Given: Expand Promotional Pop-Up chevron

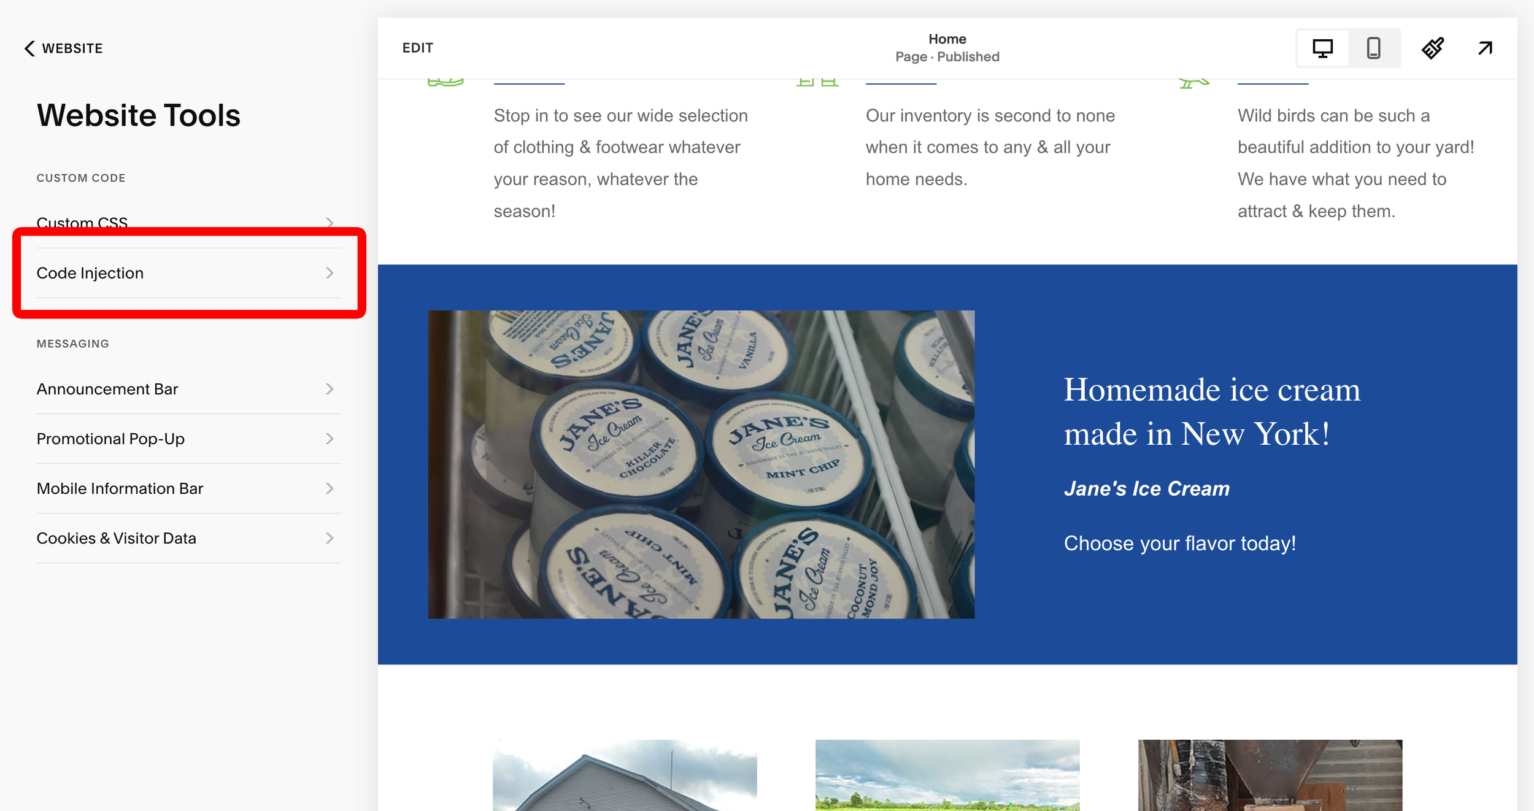Looking at the screenshot, I should click(x=330, y=439).
